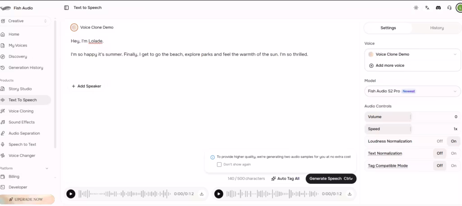Click the 140 / 500 characters counter
The width and height of the screenshot is (462, 206).
click(x=246, y=178)
